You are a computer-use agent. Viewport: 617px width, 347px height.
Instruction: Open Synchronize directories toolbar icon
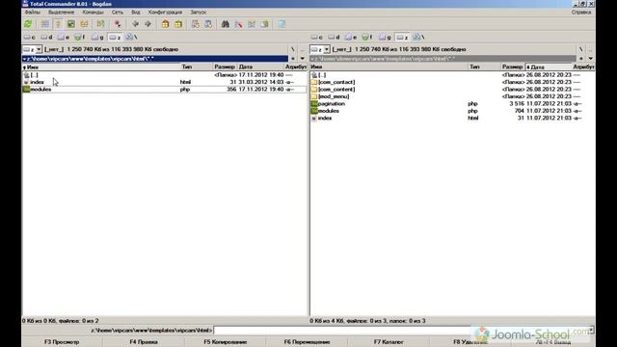(252, 24)
